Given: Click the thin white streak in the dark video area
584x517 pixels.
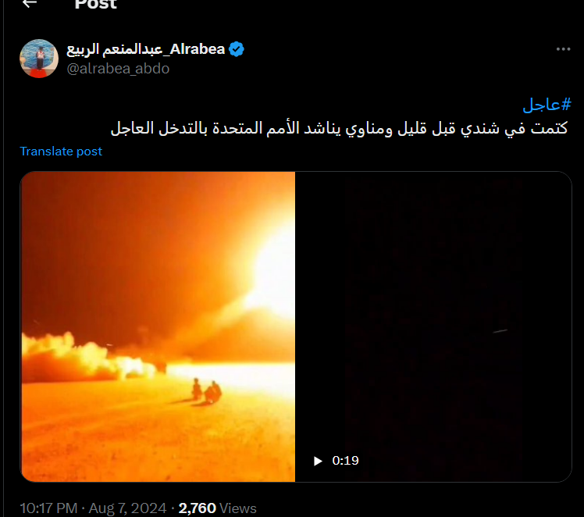Looking at the screenshot, I should pyautogui.click(x=500, y=331).
